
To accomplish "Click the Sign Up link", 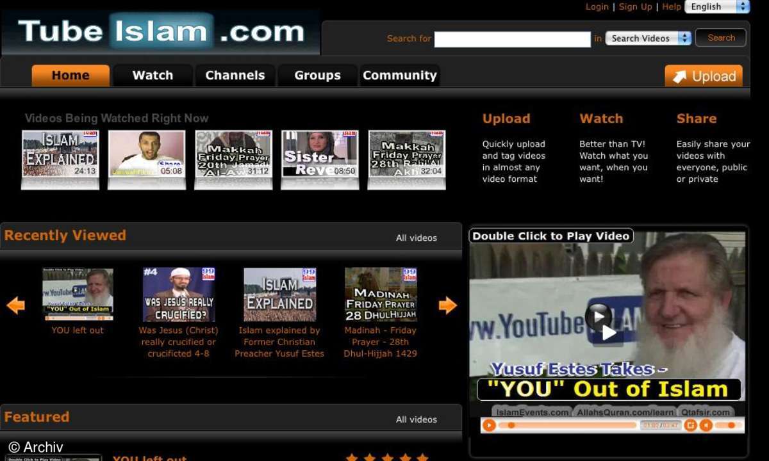I will [x=636, y=6].
